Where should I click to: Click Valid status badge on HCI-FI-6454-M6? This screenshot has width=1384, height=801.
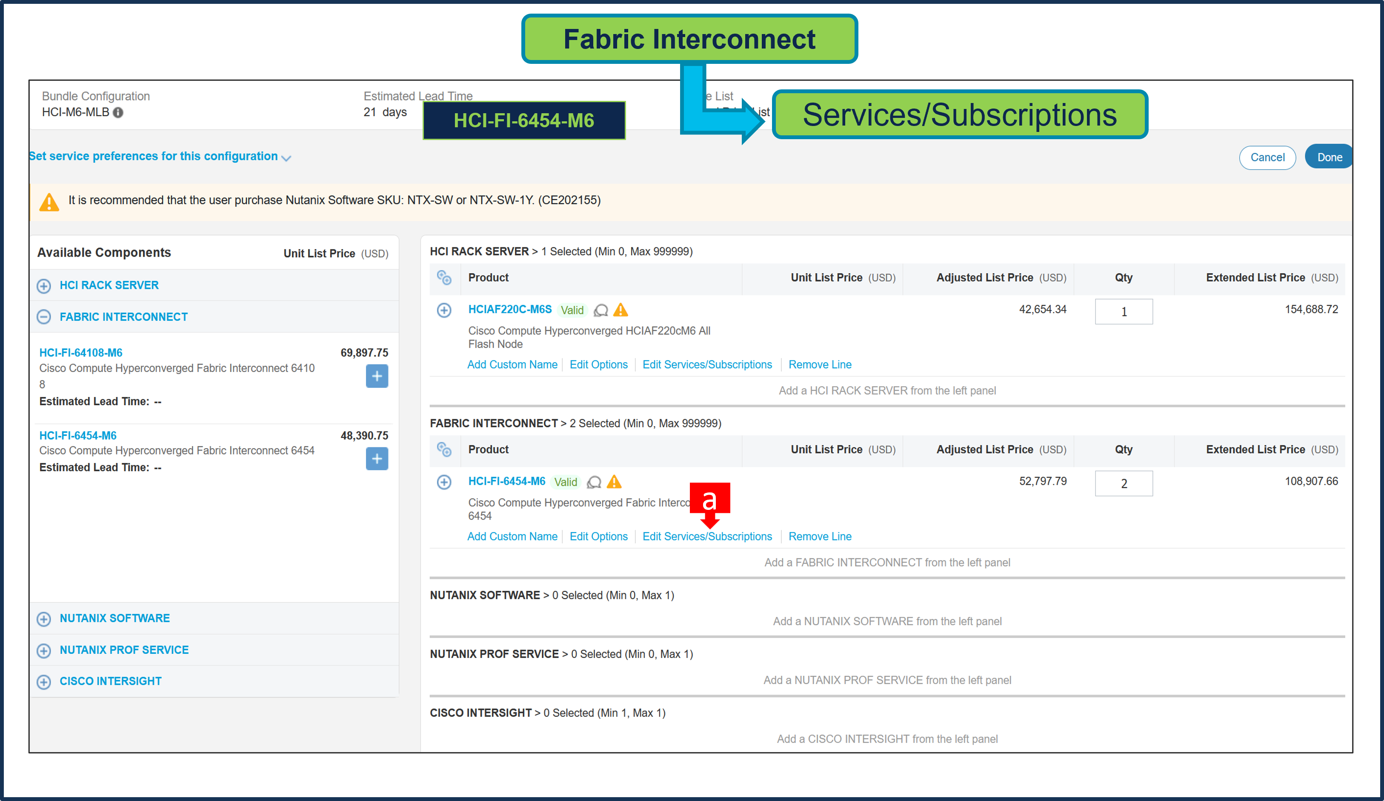565,482
